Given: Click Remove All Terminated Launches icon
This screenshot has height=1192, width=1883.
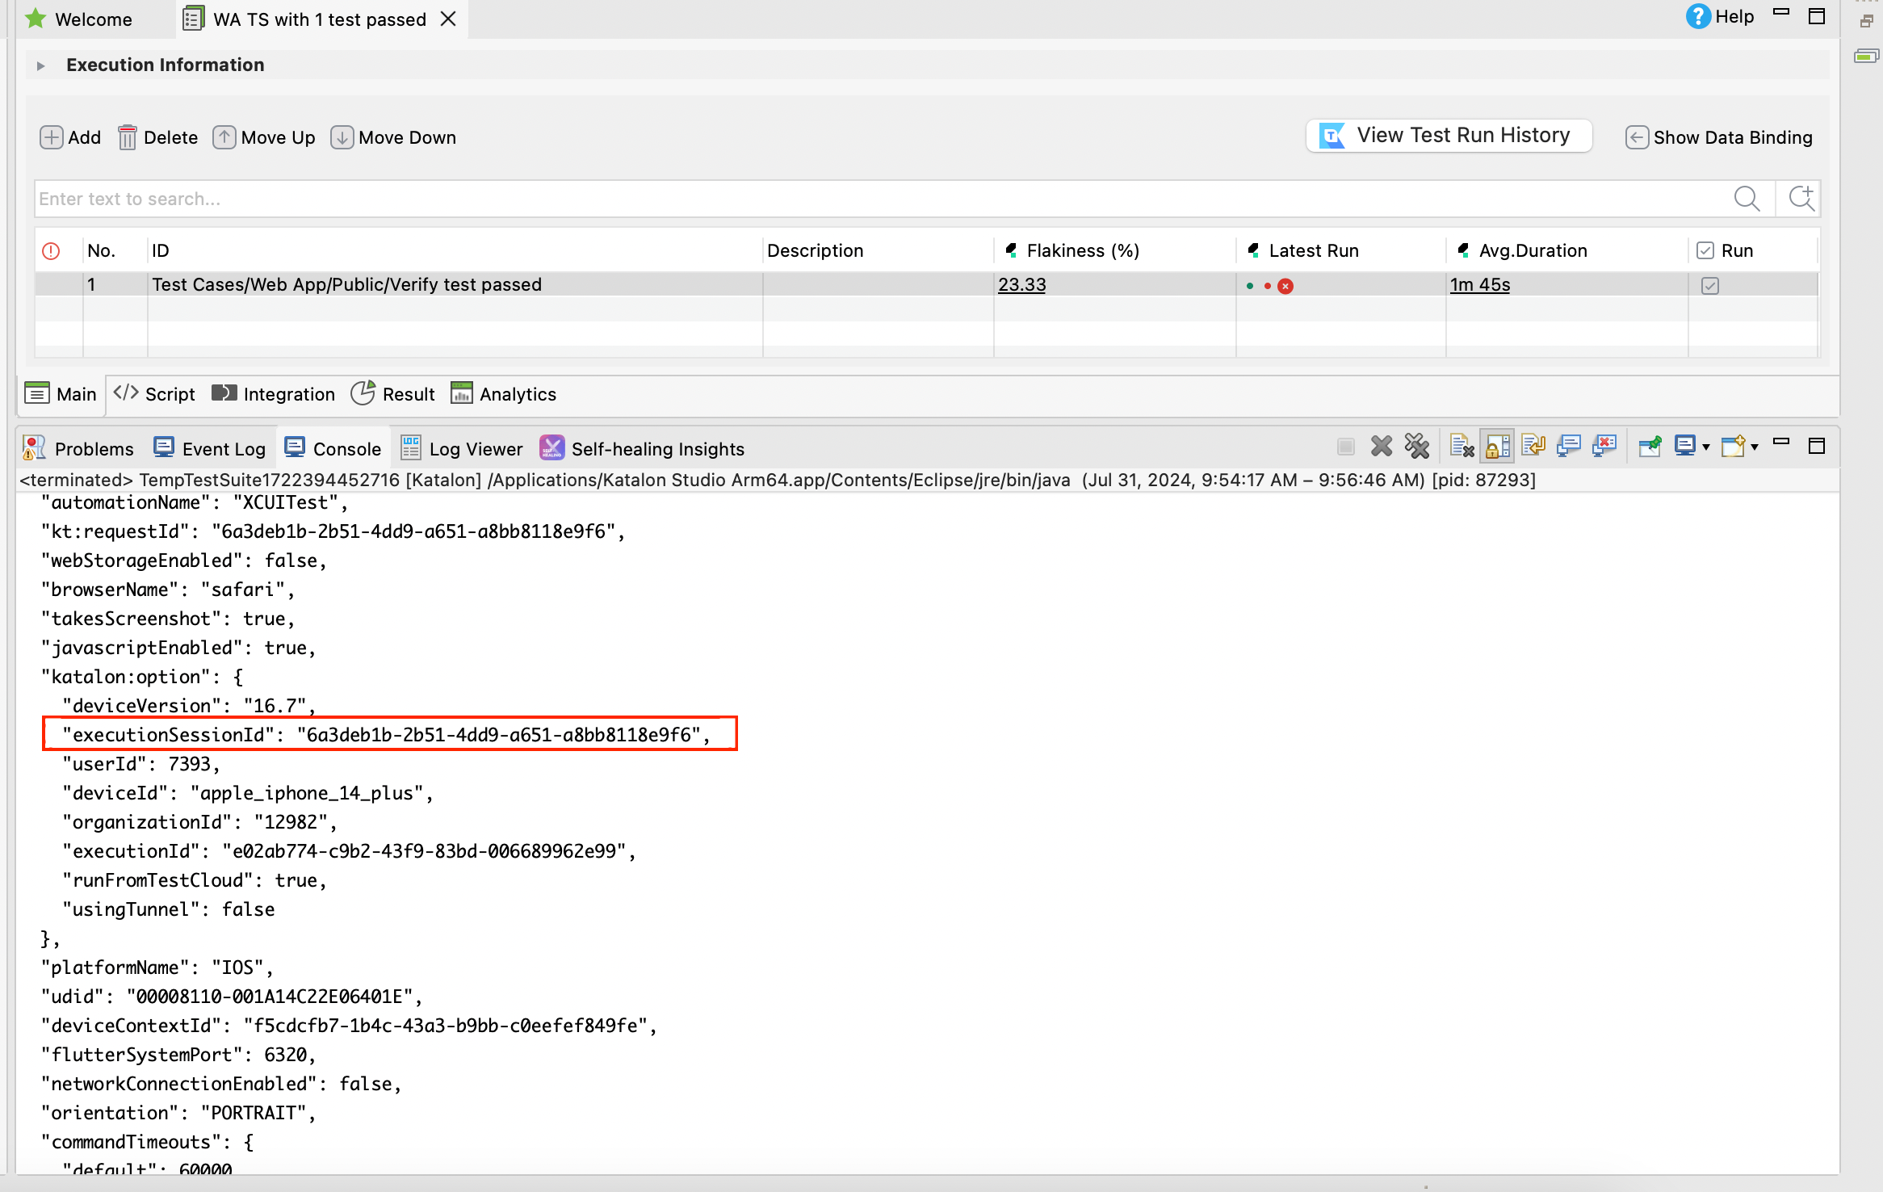Looking at the screenshot, I should (x=1416, y=447).
